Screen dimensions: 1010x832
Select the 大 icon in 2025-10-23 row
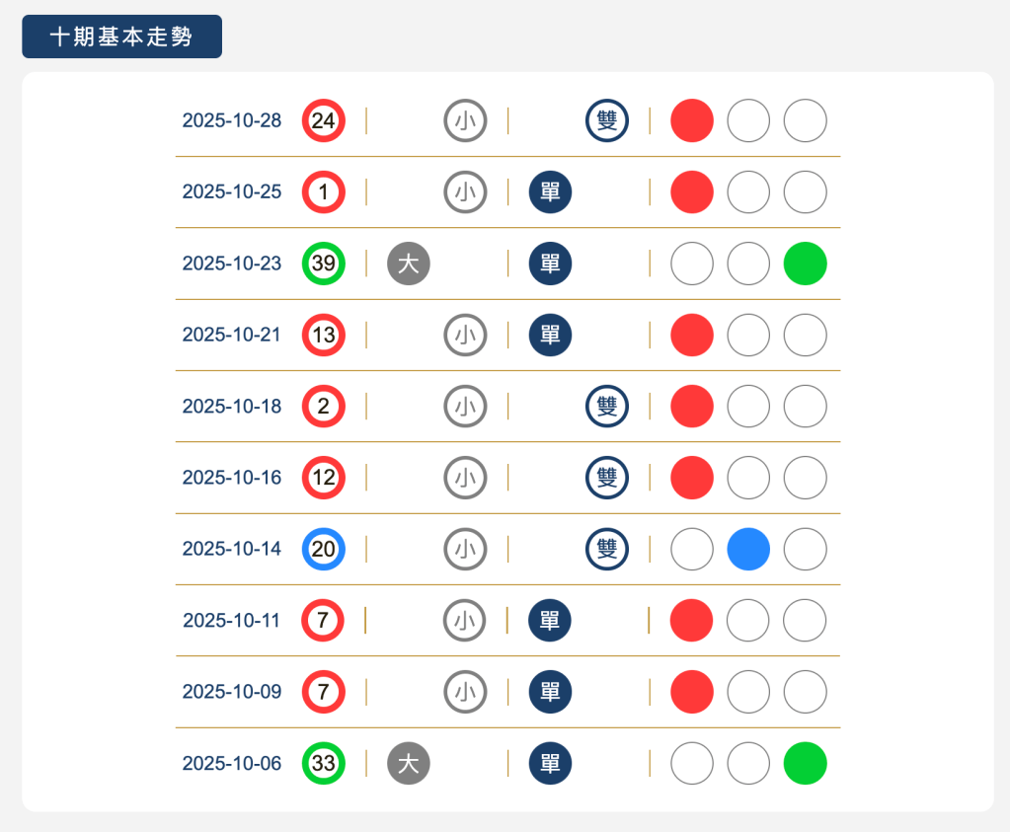pos(409,264)
